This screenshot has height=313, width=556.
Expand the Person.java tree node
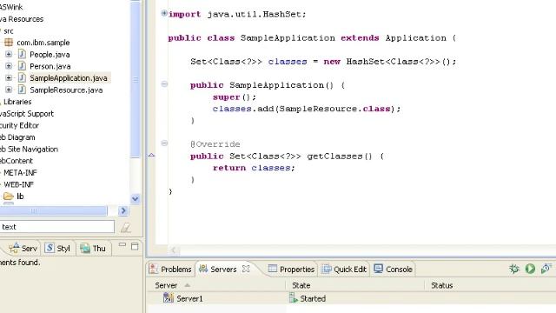9,66
